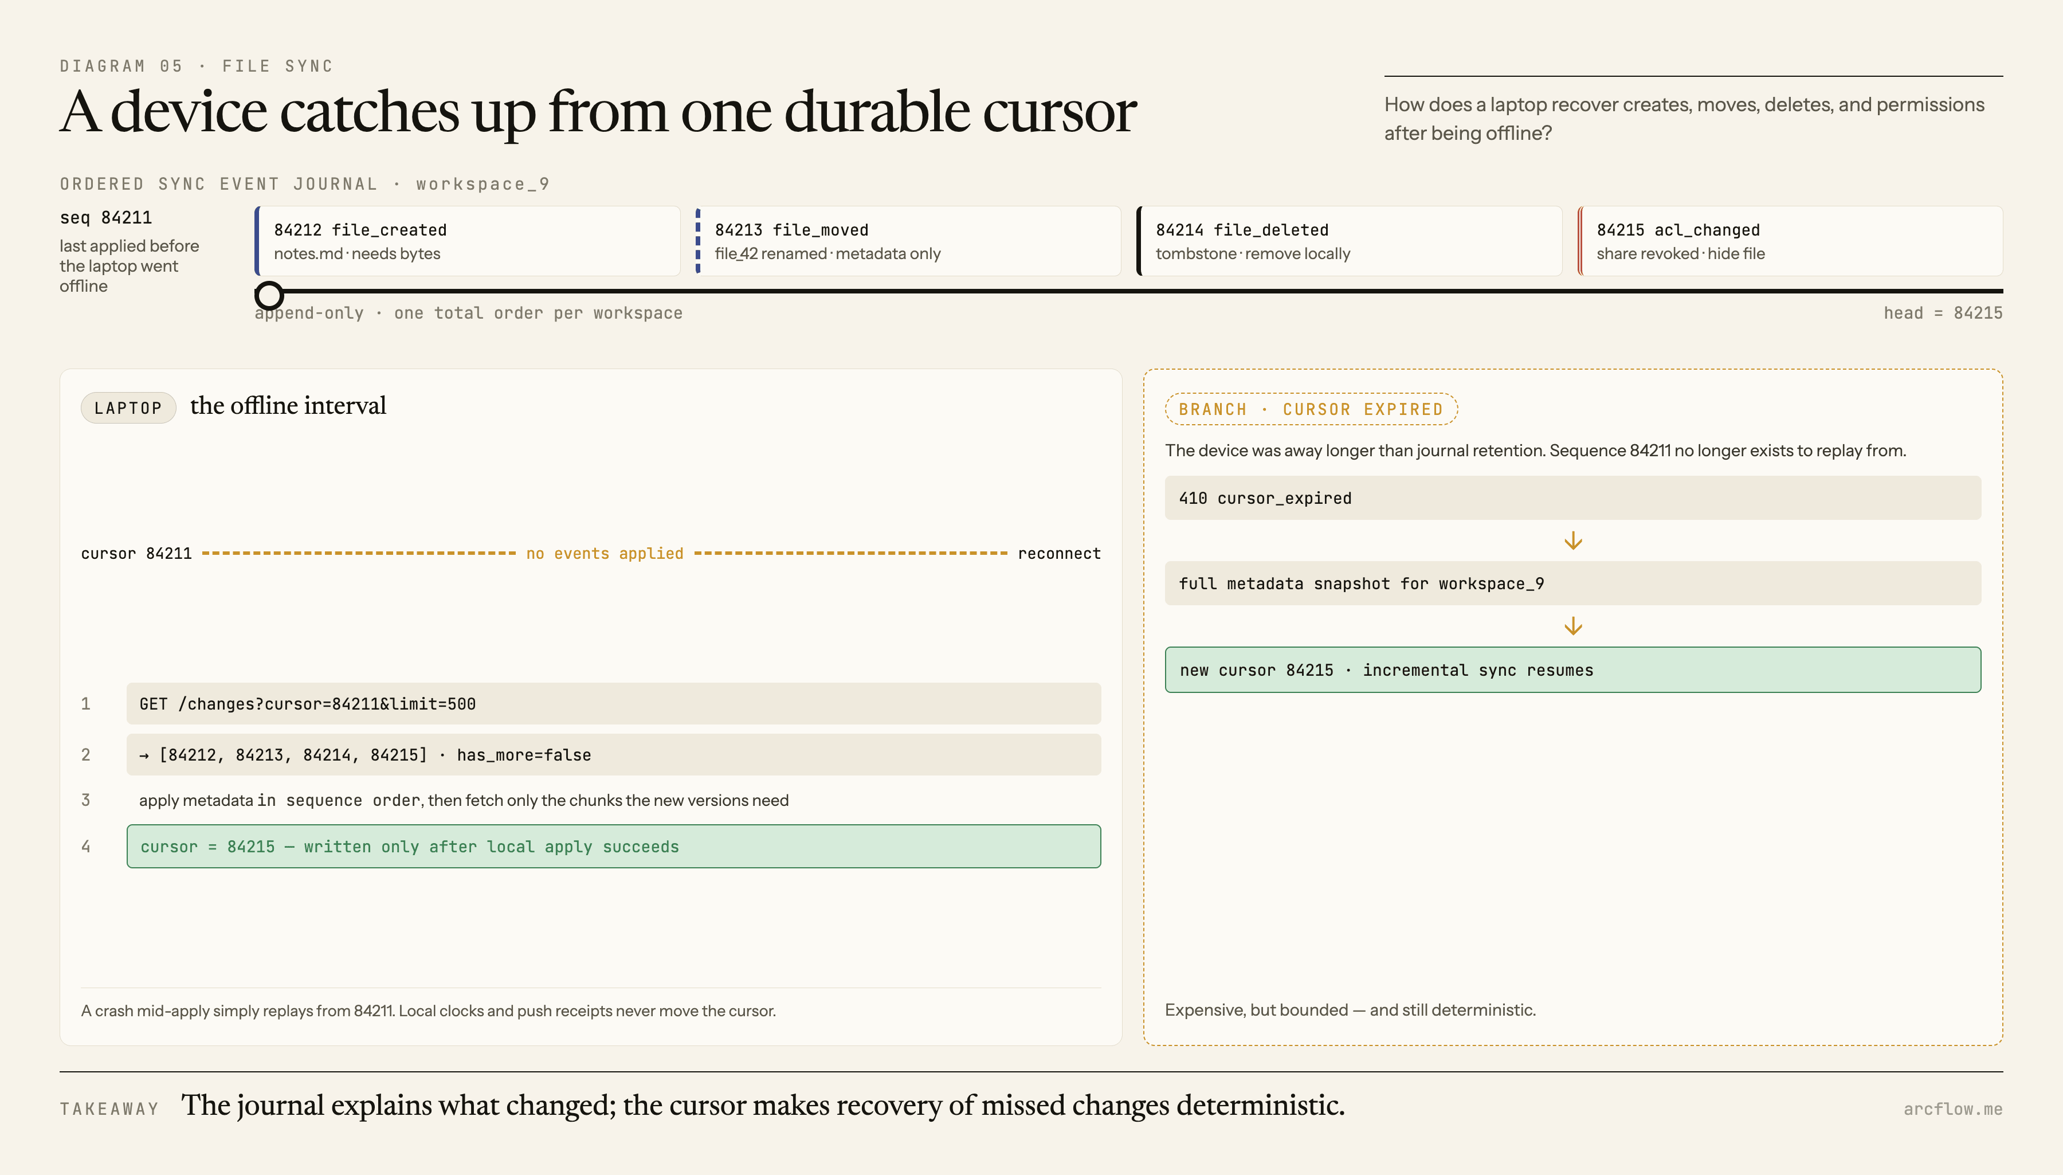2063x1175 pixels.
Task: Click step number 1 in laptop panel
Action: tap(85, 704)
